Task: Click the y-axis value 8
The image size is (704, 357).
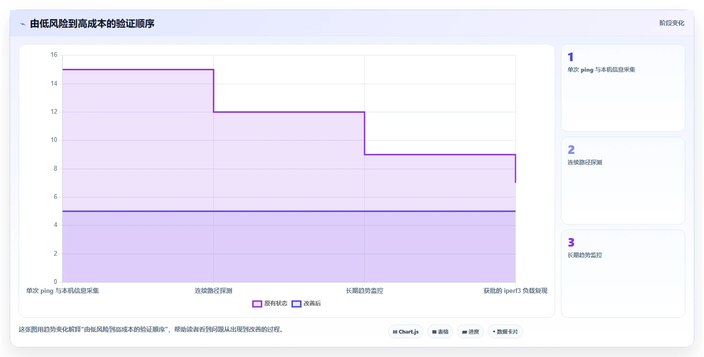Action: click(55, 168)
